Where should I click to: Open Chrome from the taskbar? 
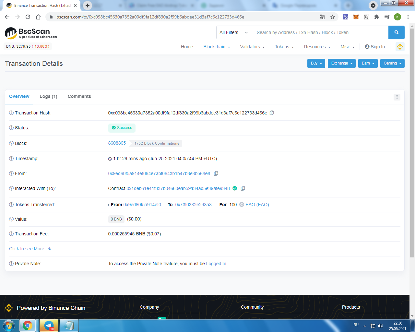(28, 326)
